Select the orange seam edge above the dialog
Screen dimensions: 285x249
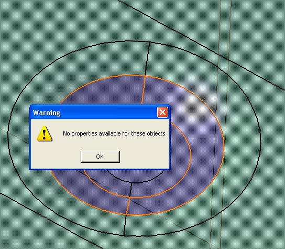(x=143, y=90)
